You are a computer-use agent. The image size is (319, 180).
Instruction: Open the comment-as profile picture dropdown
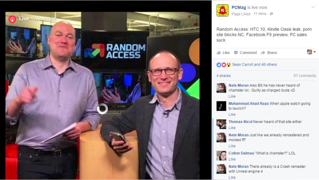tap(311, 52)
